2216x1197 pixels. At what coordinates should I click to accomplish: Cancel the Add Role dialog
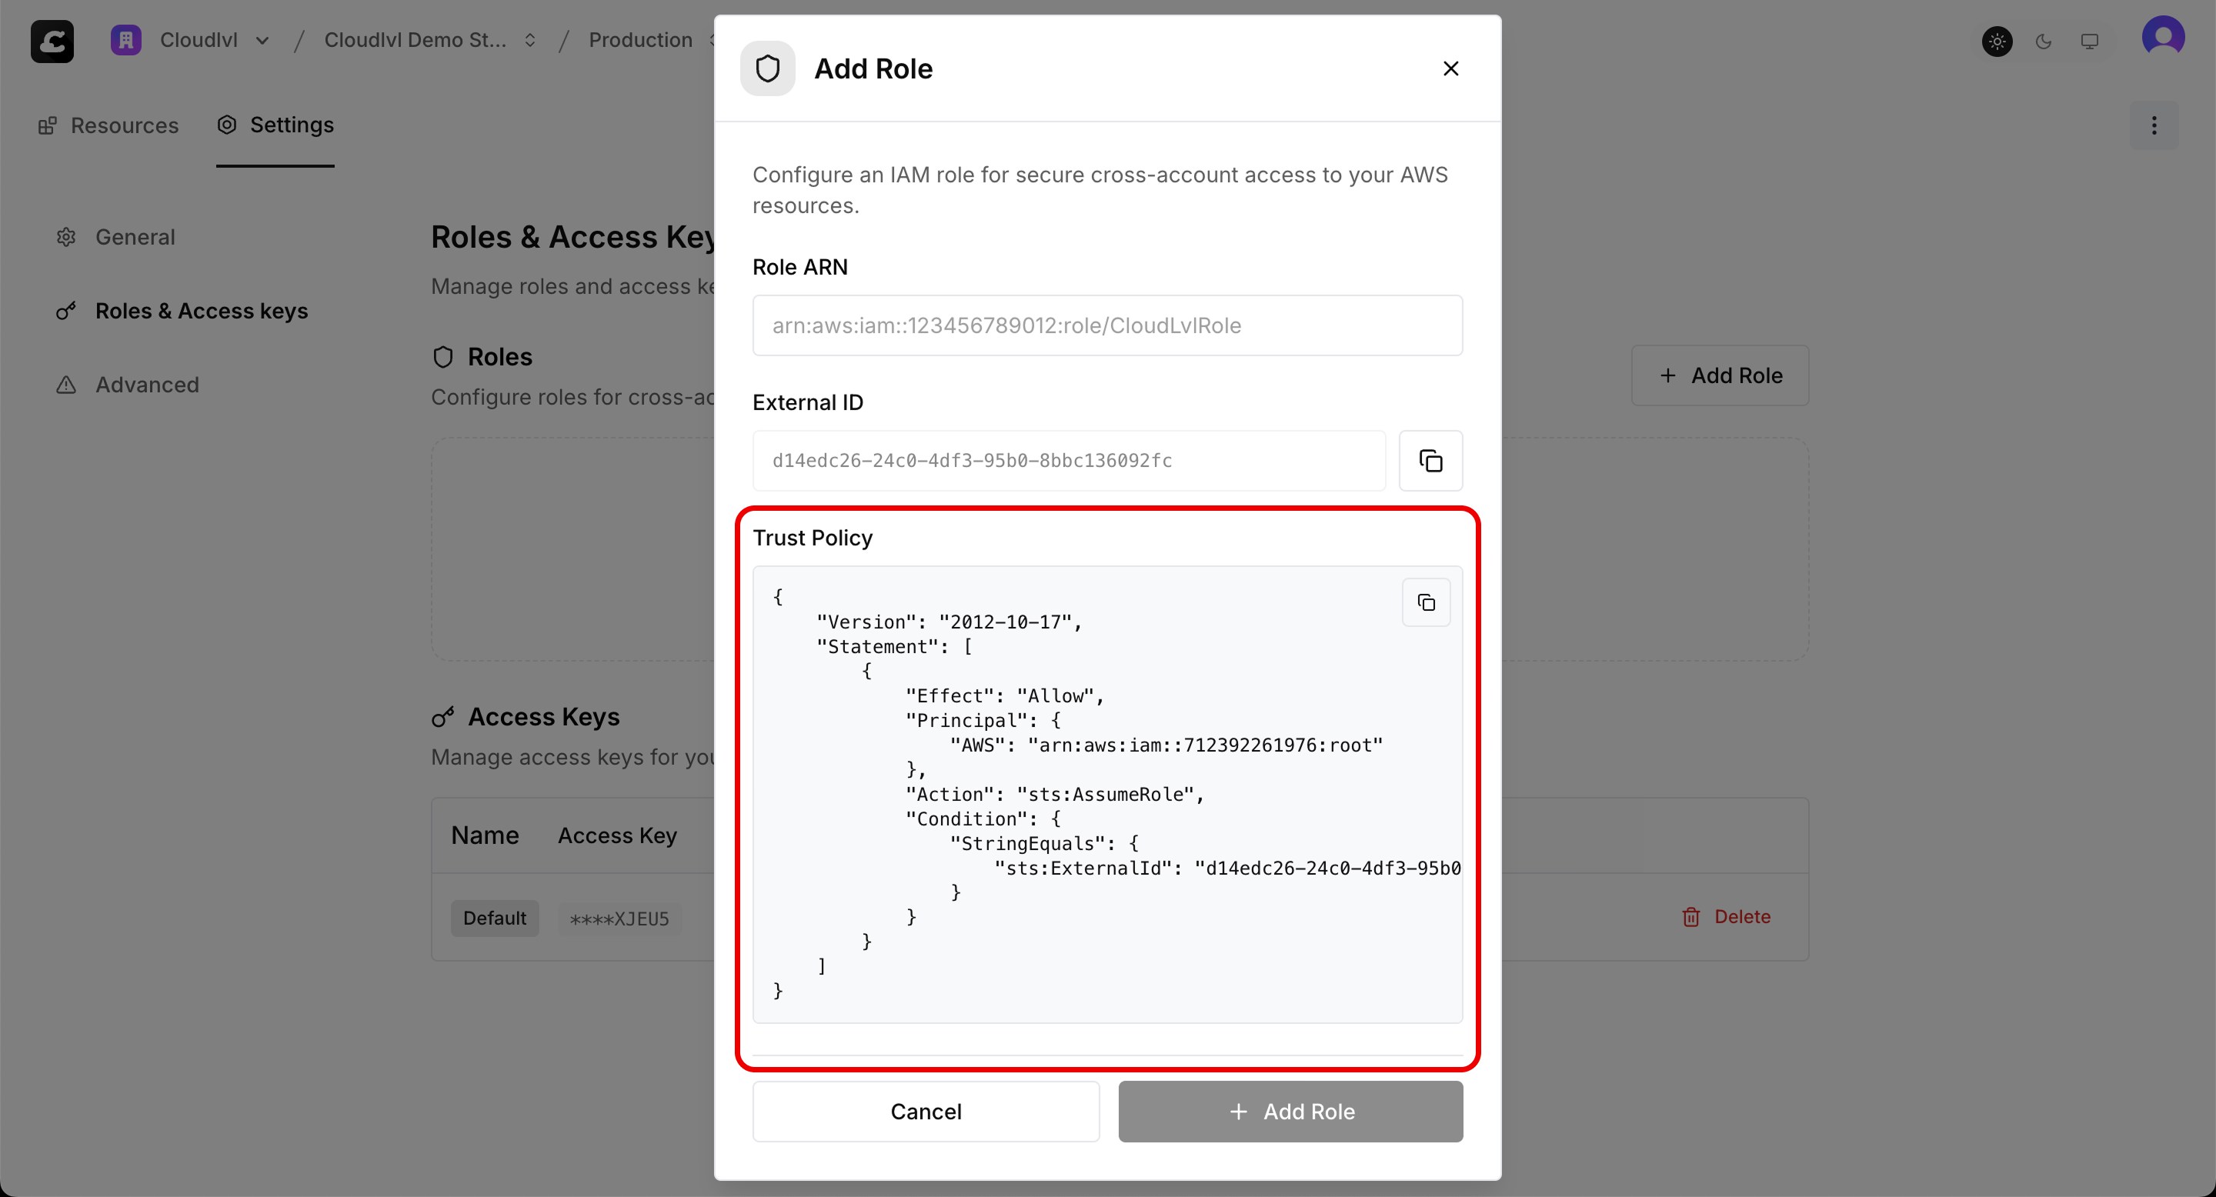pos(925,1111)
